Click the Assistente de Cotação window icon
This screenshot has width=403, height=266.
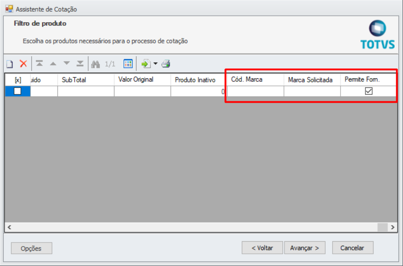pos(9,9)
